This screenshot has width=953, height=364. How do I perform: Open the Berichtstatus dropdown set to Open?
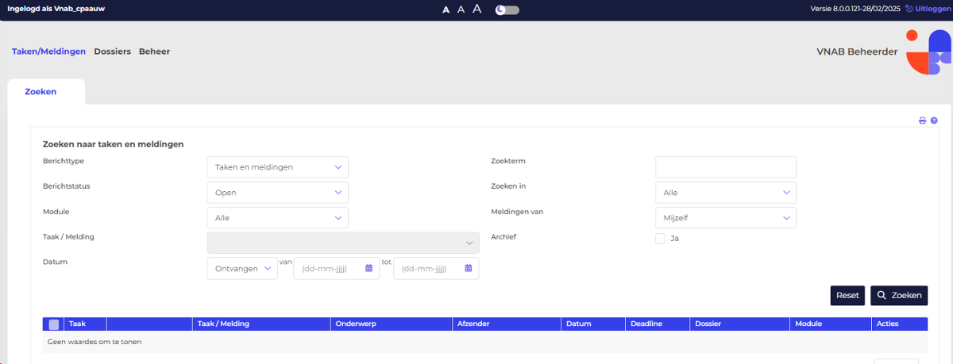pos(277,193)
